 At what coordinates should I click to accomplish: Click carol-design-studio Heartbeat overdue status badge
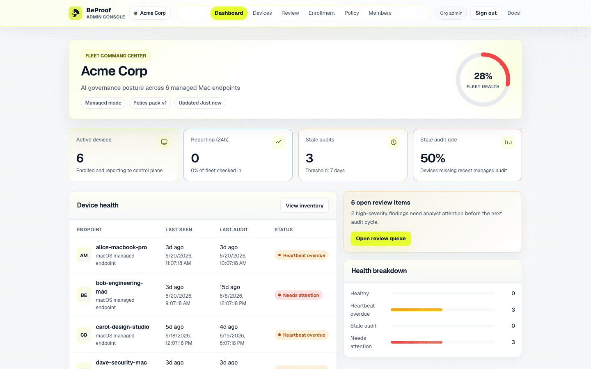tap(302, 335)
